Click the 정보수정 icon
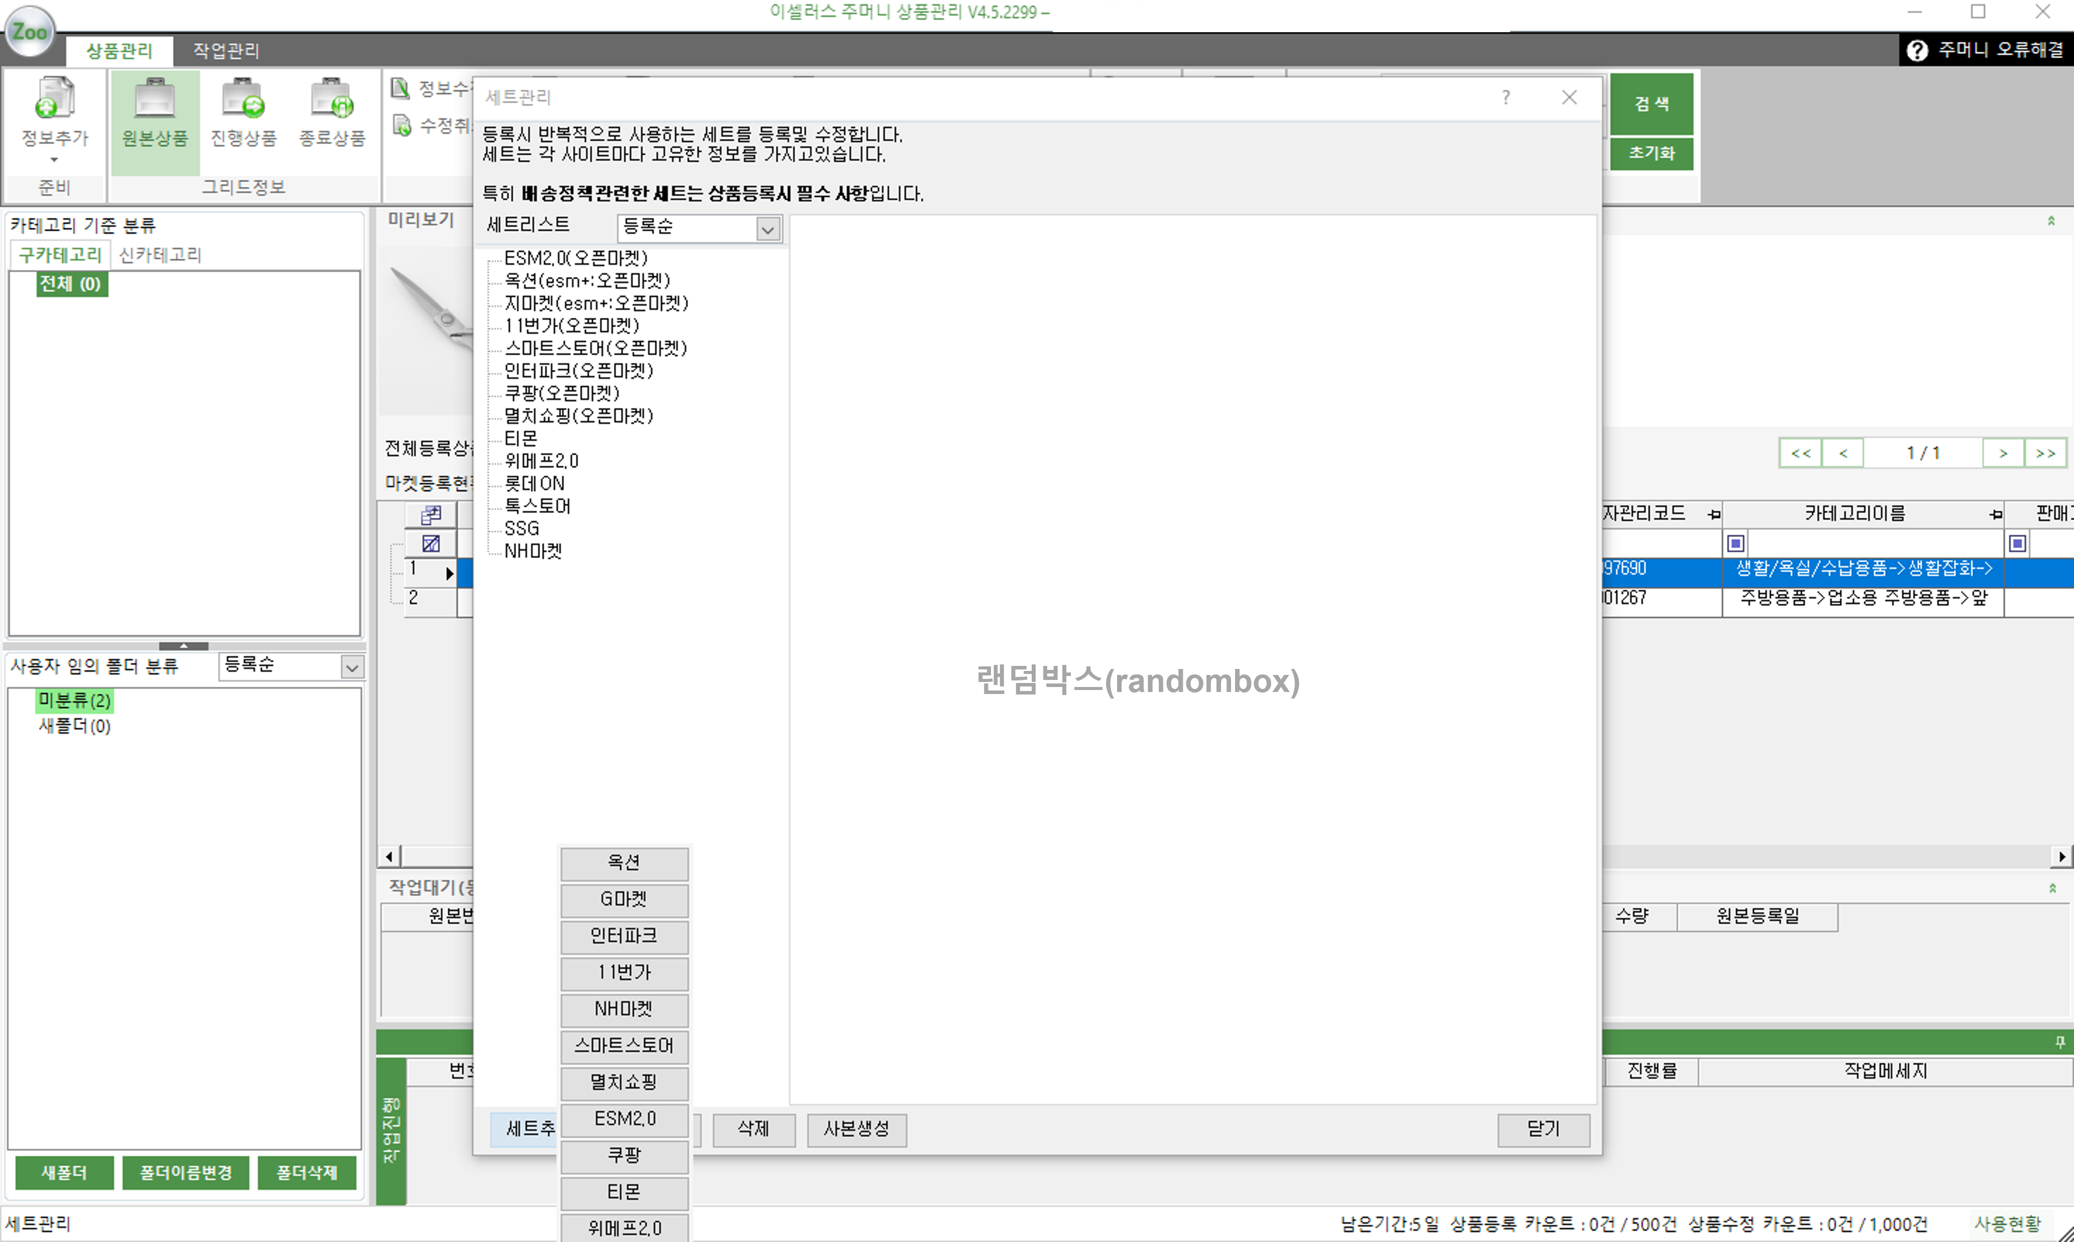 (x=401, y=88)
